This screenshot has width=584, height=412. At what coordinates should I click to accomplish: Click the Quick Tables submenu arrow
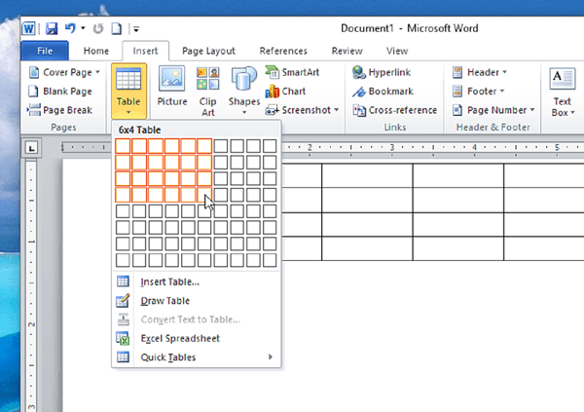click(x=271, y=357)
